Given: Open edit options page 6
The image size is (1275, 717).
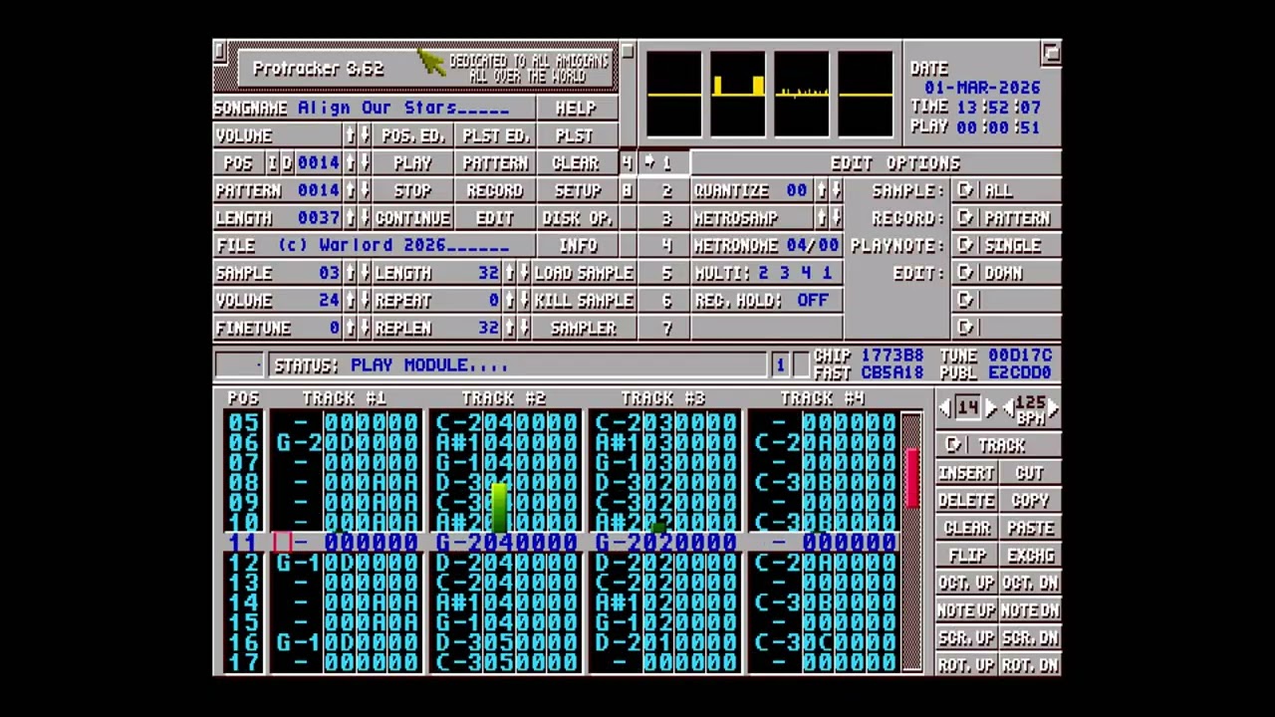Looking at the screenshot, I should (x=662, y=300).
